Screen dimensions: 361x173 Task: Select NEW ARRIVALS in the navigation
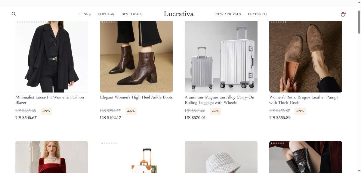pos(228,14)
